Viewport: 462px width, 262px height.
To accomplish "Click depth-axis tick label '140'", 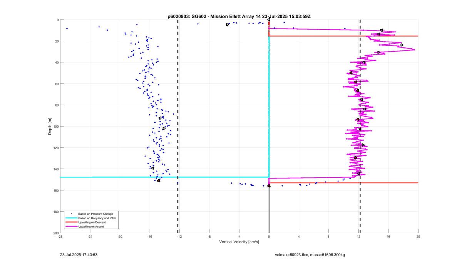I will [x=56, y=169].
